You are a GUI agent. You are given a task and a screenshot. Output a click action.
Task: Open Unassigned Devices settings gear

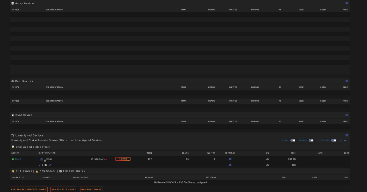pos(345,141)
